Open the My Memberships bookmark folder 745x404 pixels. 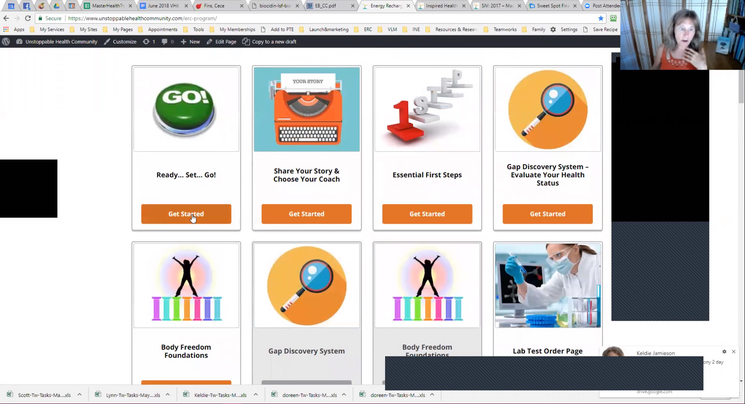tap(232, 29)
